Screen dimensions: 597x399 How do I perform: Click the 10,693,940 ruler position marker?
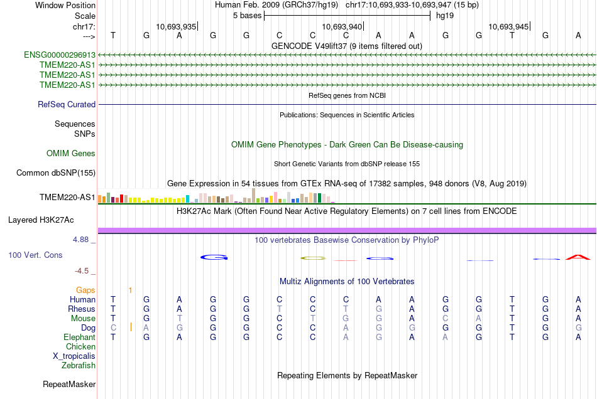click(342, 26)
